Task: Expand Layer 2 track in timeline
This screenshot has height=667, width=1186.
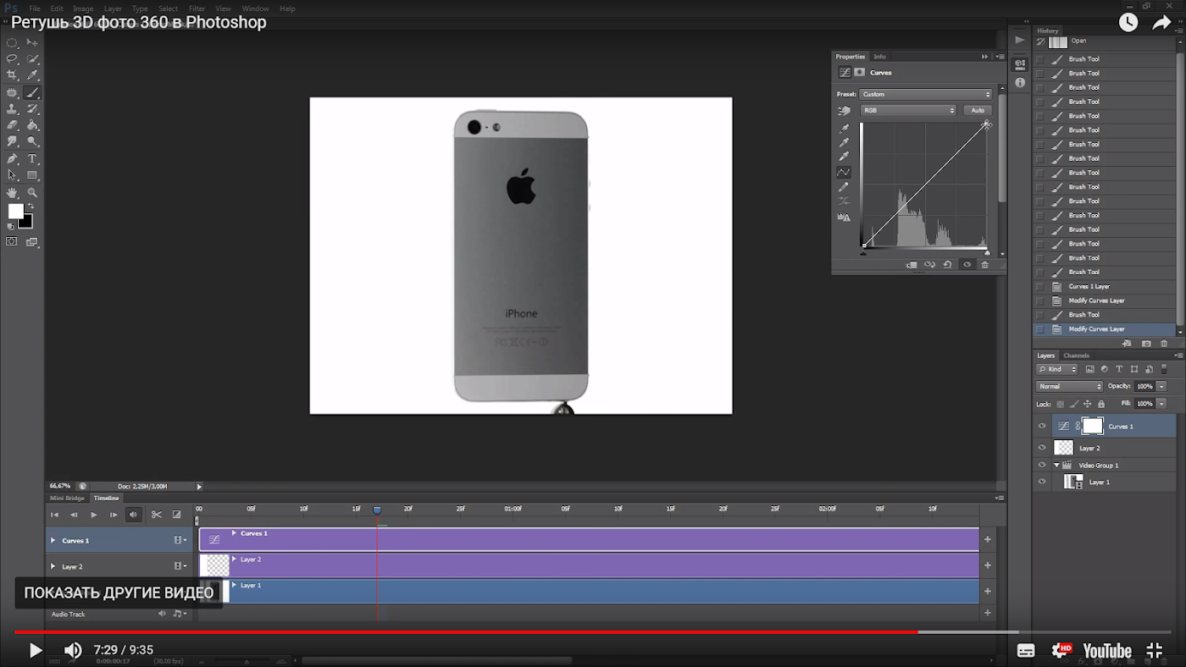Action: pyautogui.click(x=53, y=566)
